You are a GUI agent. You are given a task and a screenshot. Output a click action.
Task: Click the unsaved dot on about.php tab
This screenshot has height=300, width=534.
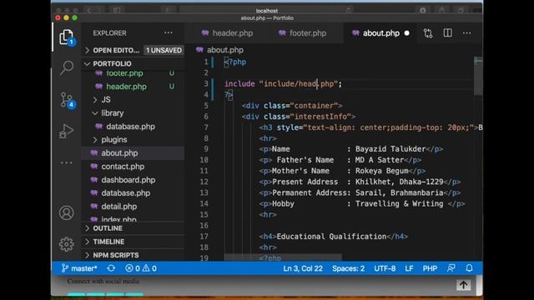[406, 33]
